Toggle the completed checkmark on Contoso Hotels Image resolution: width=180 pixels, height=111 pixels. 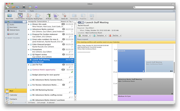(x=72, y=72)
